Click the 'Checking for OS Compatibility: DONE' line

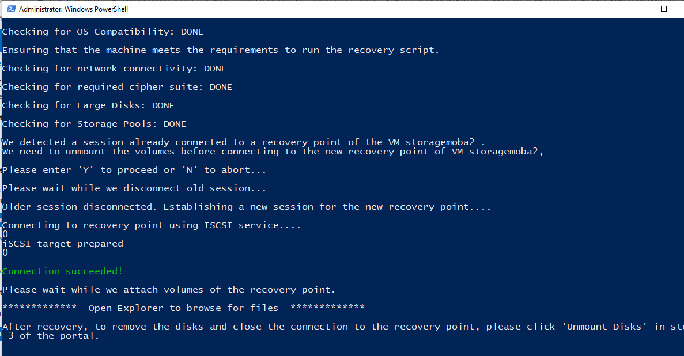coord(103,32)
